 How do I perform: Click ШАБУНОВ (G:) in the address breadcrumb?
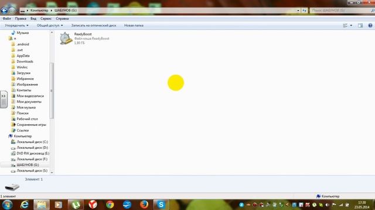point(66,10)
